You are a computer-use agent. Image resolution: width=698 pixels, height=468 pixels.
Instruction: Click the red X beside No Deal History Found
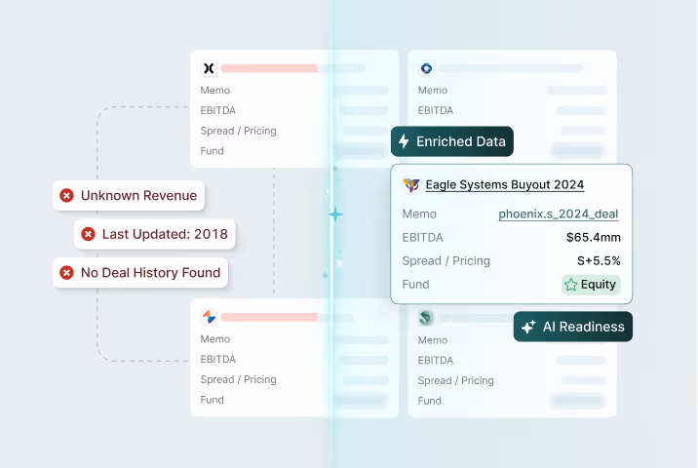click(66, 273)
